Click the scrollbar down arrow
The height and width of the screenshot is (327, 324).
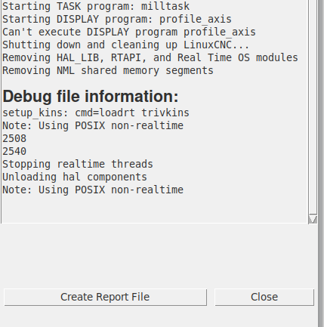(x=313, y=219)
